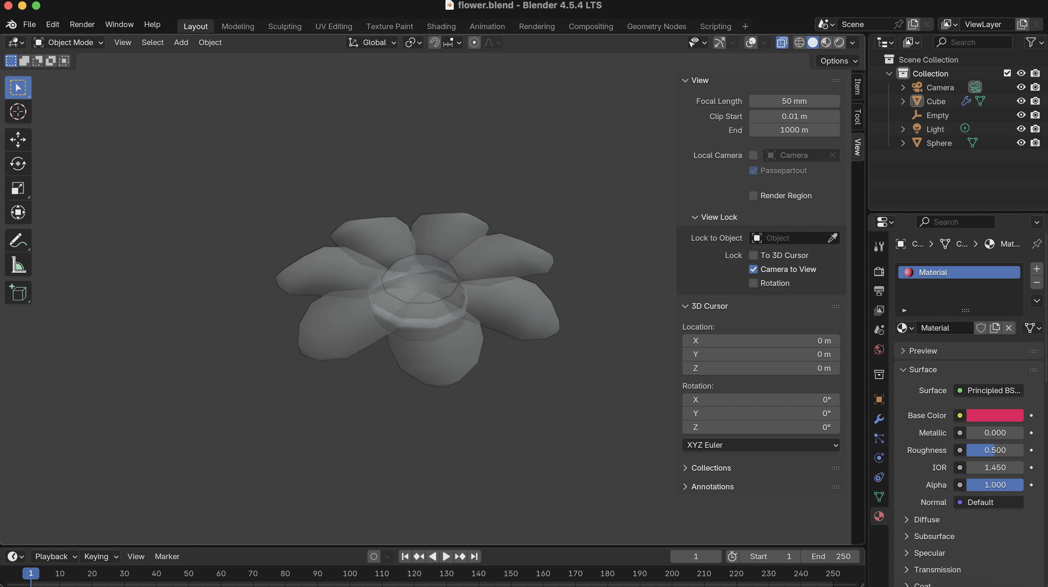The height and width of the screenshot is (587, 1048).
Task: Select the 3D Cursor tool
Action: (18, 111)
